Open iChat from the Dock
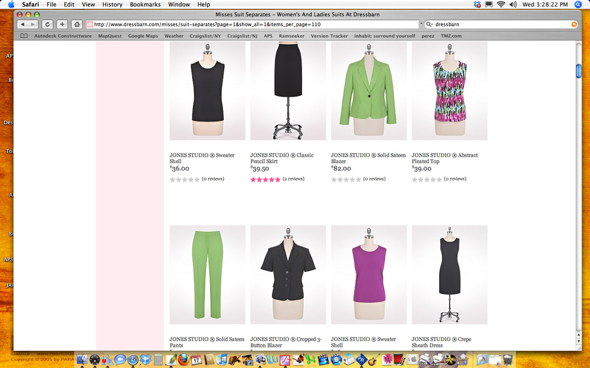Image resolution: width=590 pixels, height=368 pixels. (120, 359)
